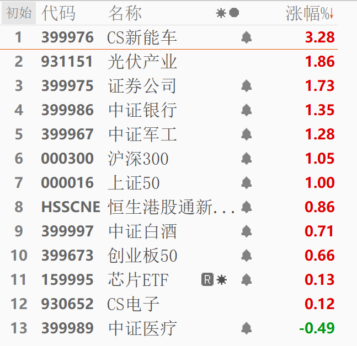The width and height of the screenshot is (357, 346).
Task: Select the 上证50 name cell
Action: coord(134,183)
